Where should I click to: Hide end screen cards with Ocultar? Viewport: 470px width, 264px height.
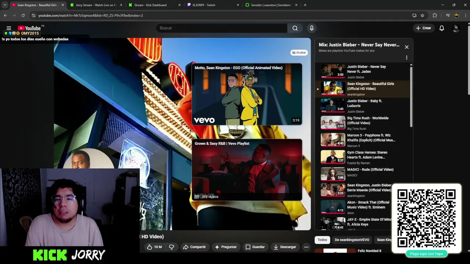click(x=299, y=52)
